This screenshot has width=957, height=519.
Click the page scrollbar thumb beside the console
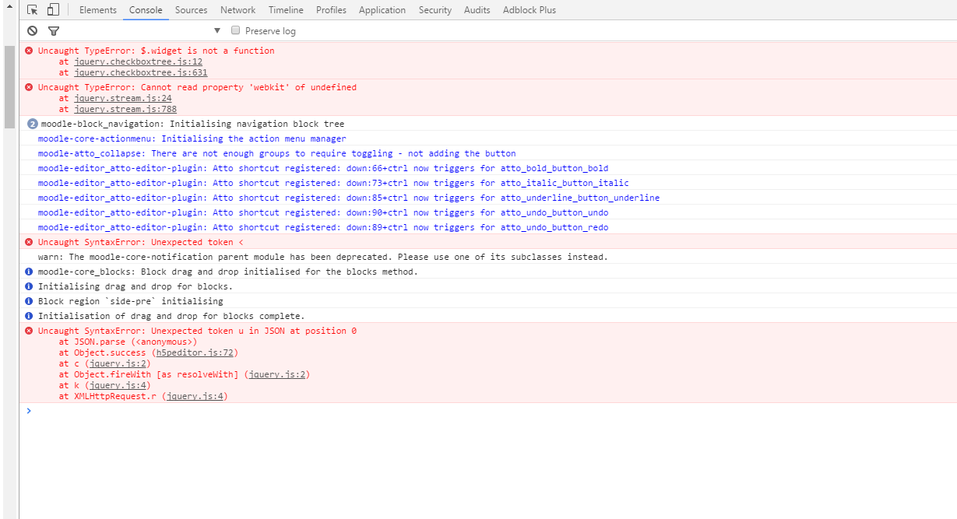click(x=9, y=86)
